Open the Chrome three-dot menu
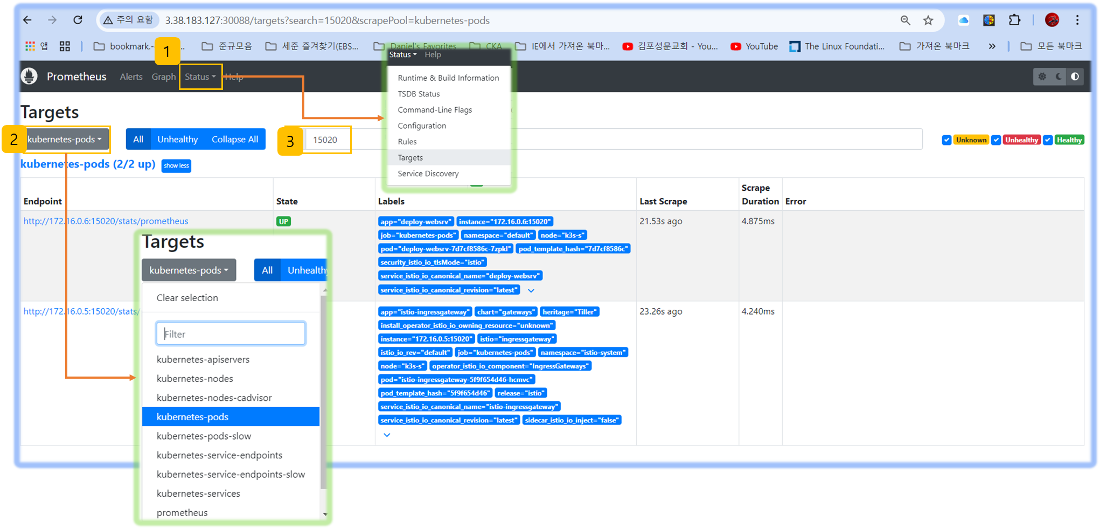1100x529 pixels. click(1077, 20)
